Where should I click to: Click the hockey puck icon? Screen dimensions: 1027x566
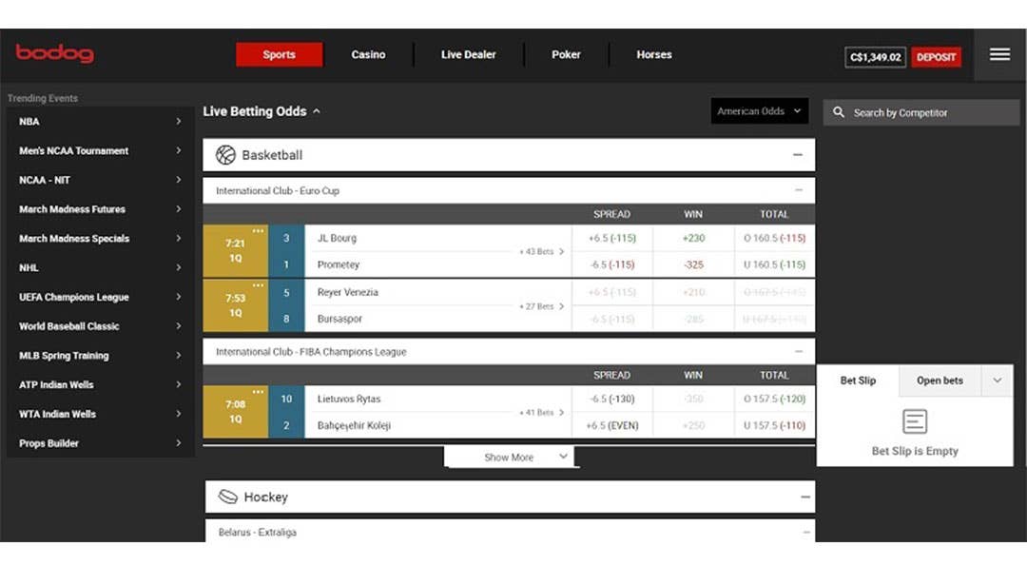point(226,496)
